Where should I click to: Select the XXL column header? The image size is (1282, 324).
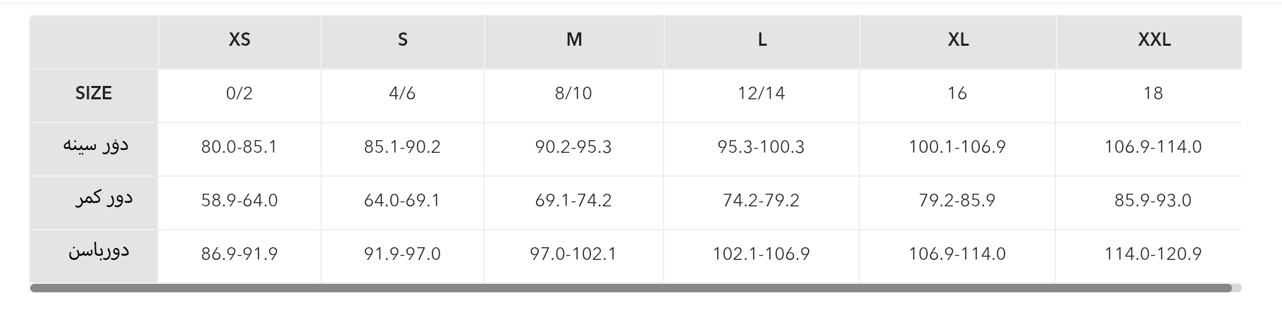[1154, 40]
